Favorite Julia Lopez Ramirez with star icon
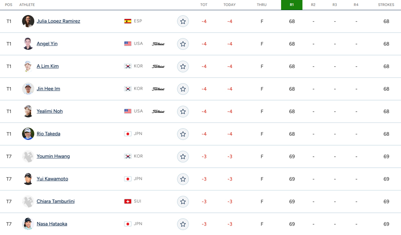This screenshot has height=235, width=401. click(x=183, y=21)
